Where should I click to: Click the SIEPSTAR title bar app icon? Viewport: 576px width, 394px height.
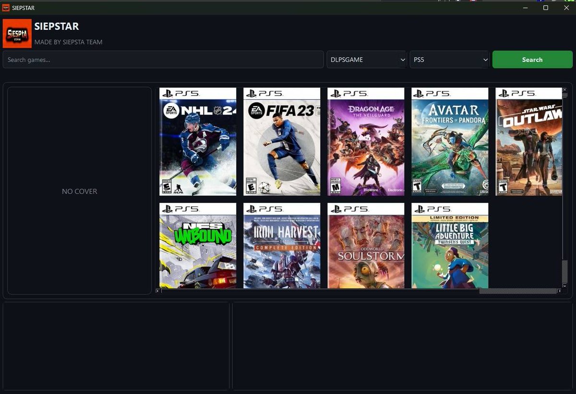pyautogui.click(x=6, y=8)
